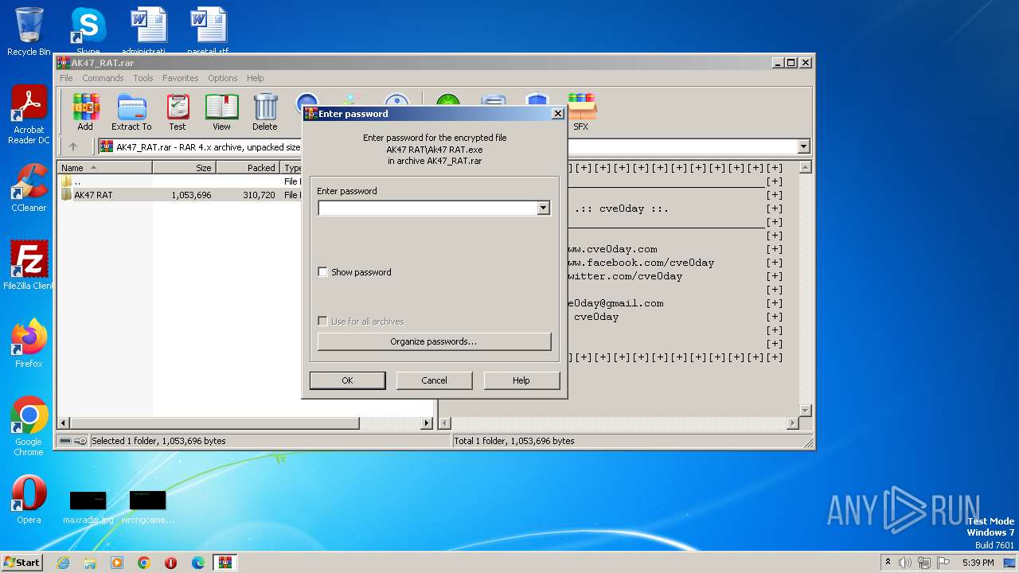Click the Enter password text field
Viewport: 1019px width, 573px height.
click(x=428, y=209)
